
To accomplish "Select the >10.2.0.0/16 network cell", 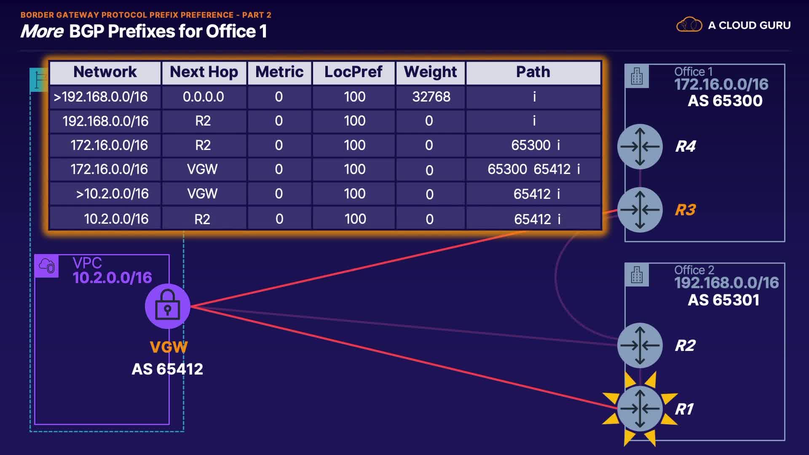I will (x=112, y=194).
